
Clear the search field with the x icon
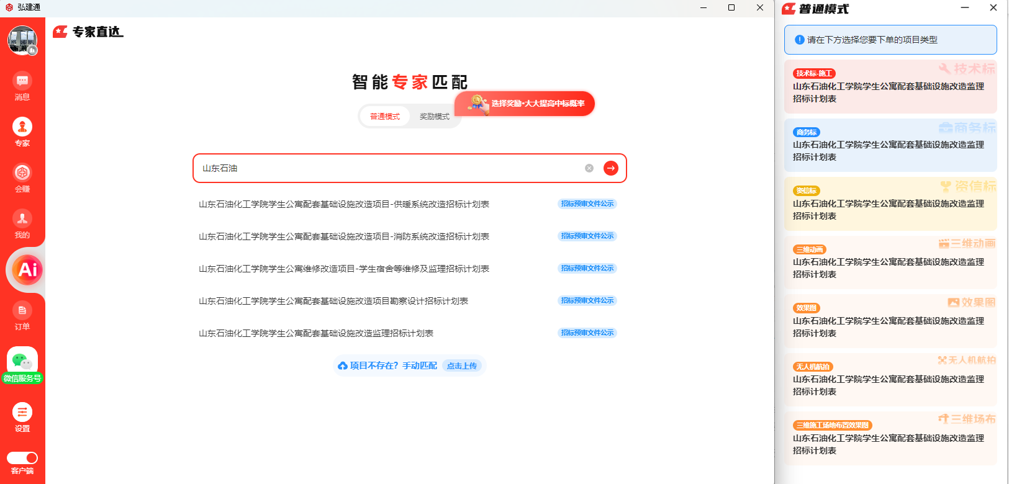click(x=589, y=168)
